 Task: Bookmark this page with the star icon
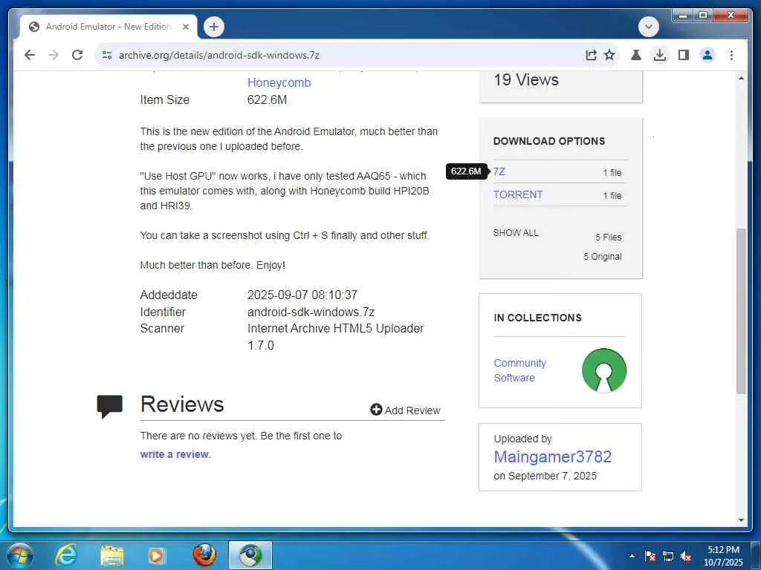point(609,55)
